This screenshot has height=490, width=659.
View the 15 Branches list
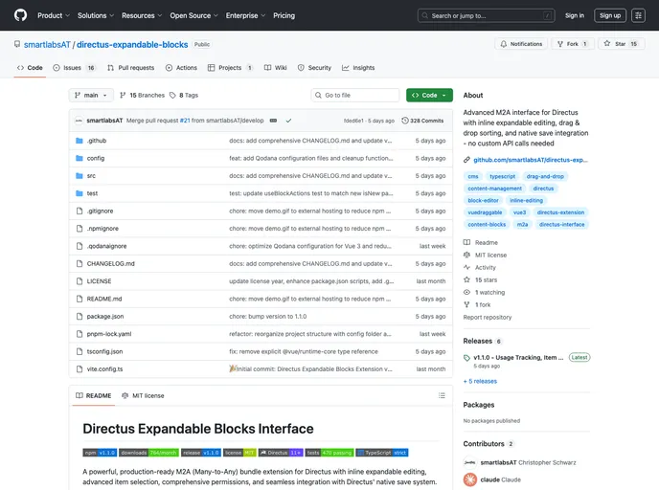[142, 96]
